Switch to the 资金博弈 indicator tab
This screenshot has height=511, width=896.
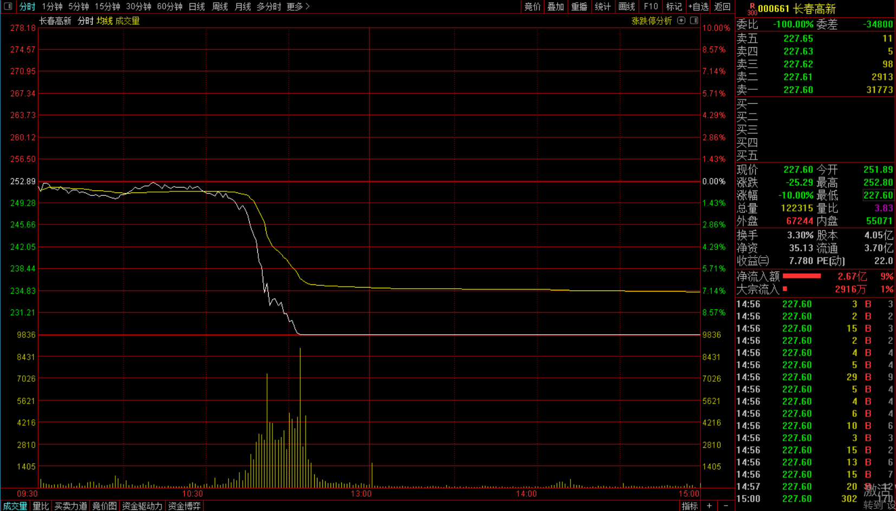(x=184, y=506)
